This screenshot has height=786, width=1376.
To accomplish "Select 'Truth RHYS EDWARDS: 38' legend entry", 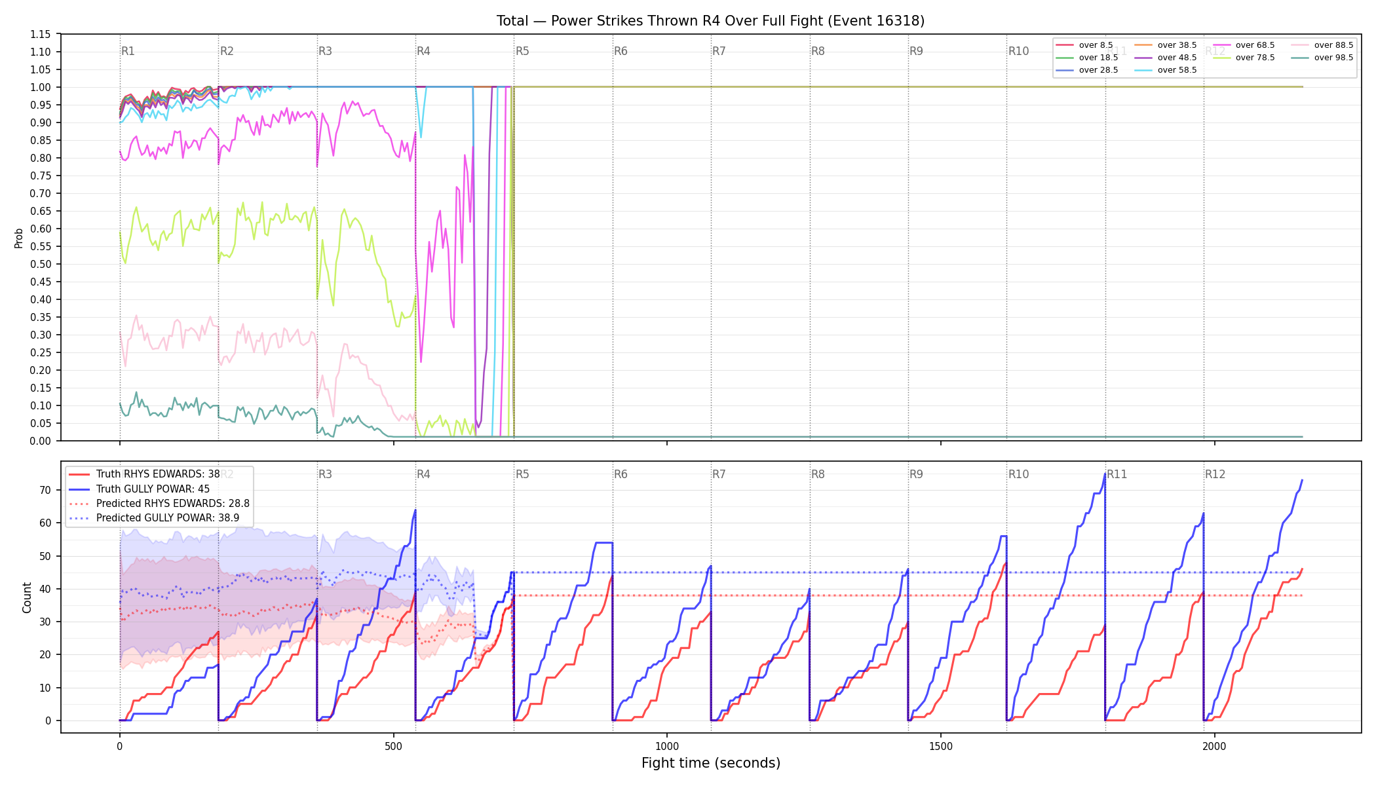I will pos(144,474).
